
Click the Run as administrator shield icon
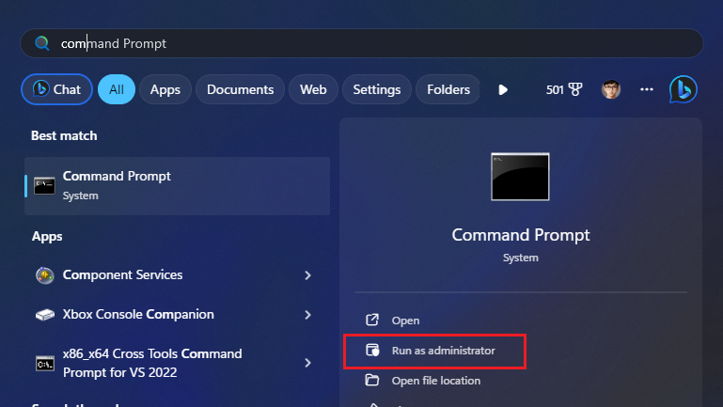click(372, 351)
